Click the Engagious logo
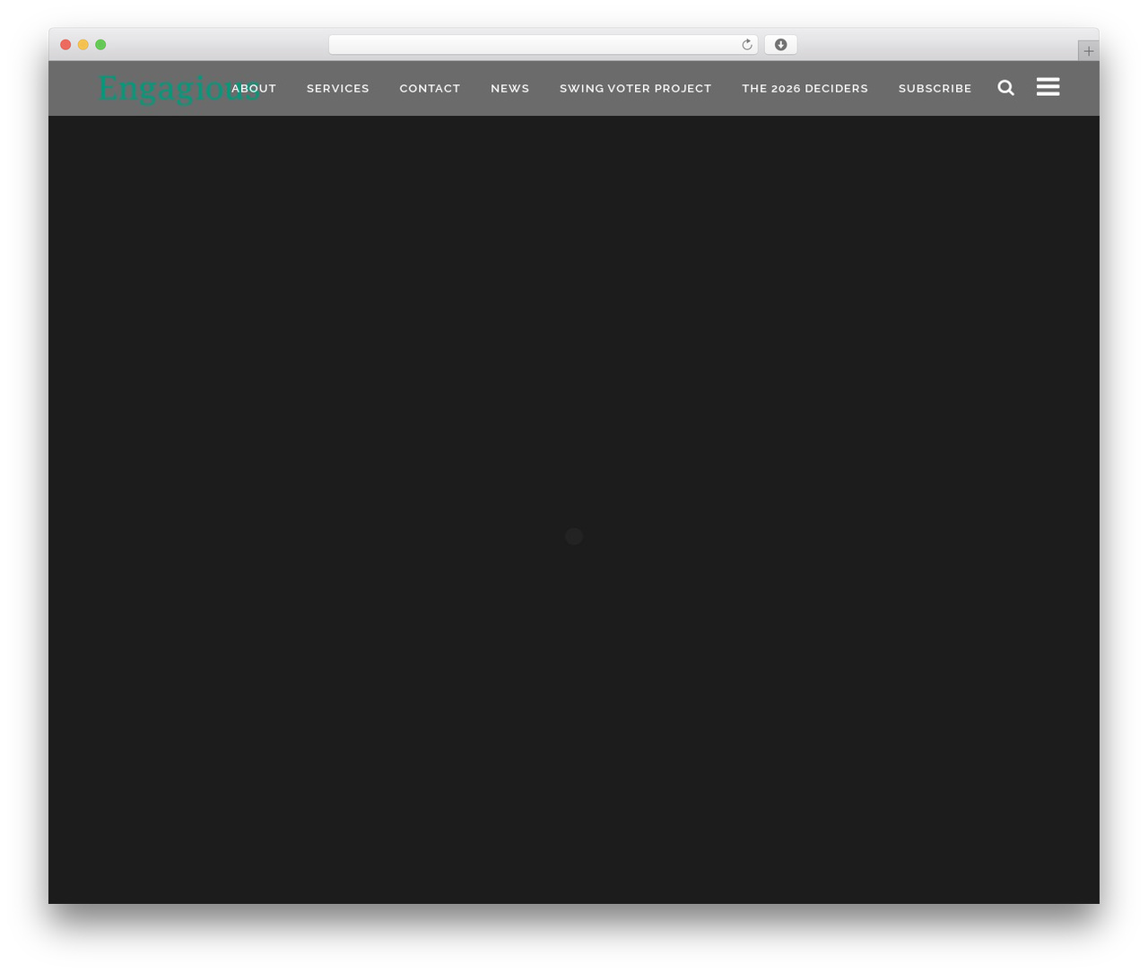 click(x=178, y=89)
